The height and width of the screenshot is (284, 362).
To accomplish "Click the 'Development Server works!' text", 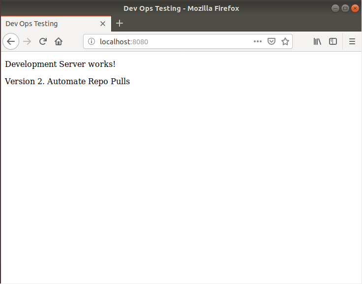I will (60, 64).
